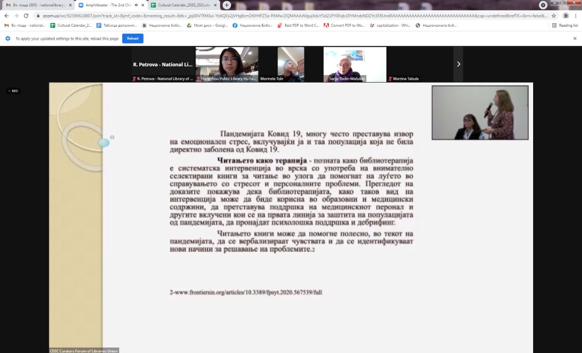Screen dimensions: 582x353
Task: Click the Chrome media control circle icon
Action: click(543, 5)
